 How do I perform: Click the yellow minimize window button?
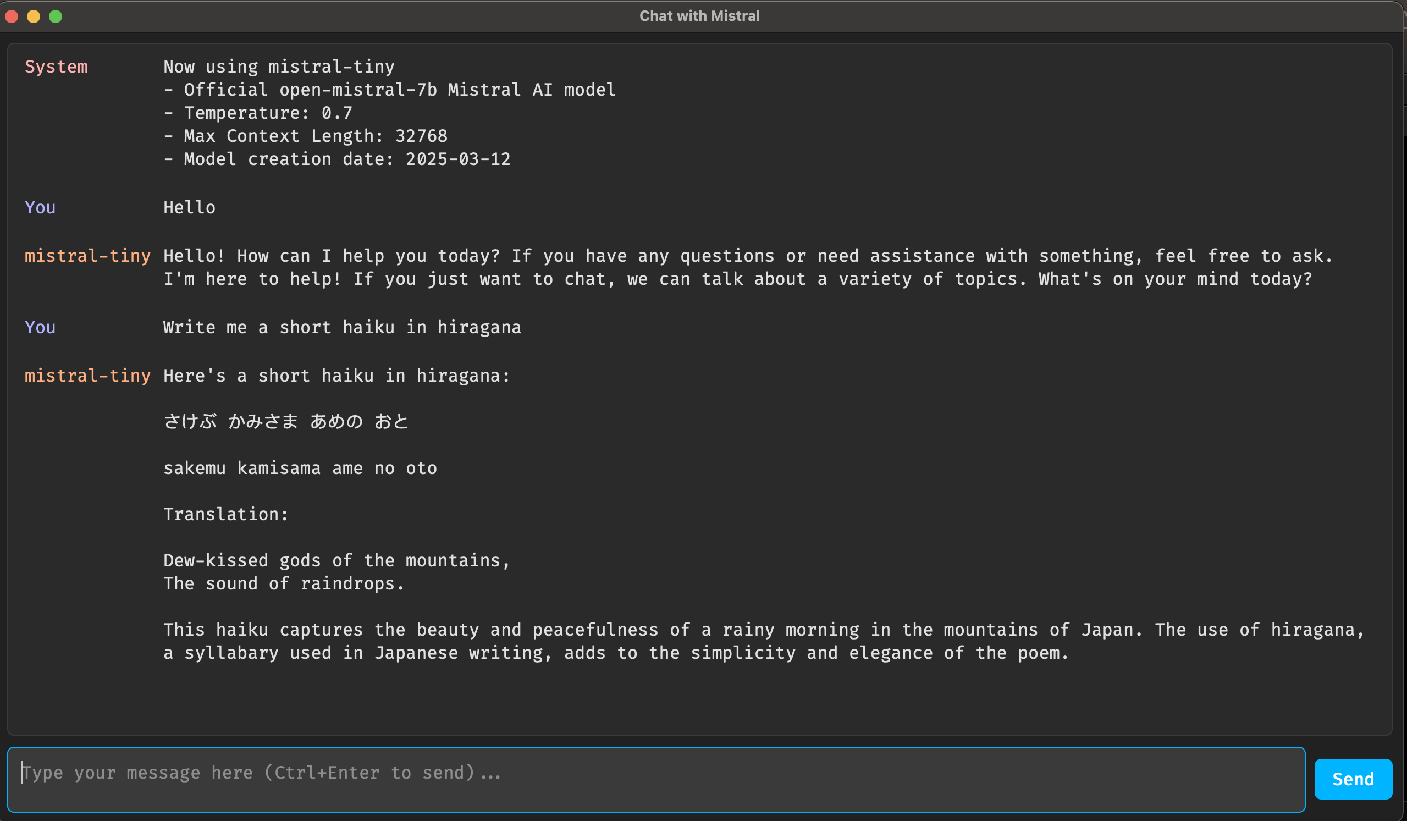34,16
